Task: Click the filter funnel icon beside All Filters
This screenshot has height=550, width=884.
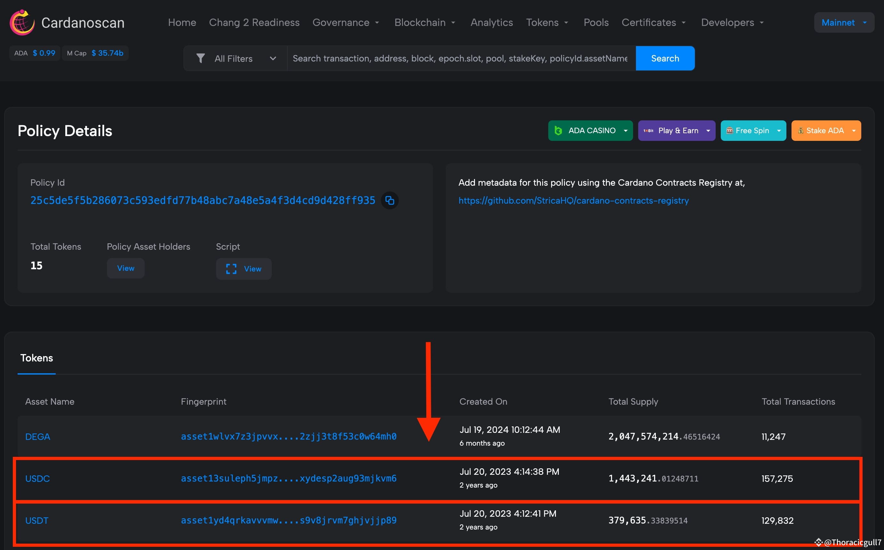Action: (x=201, y=58)
